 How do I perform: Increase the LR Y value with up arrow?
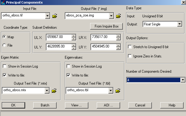(x=118, y=45)
